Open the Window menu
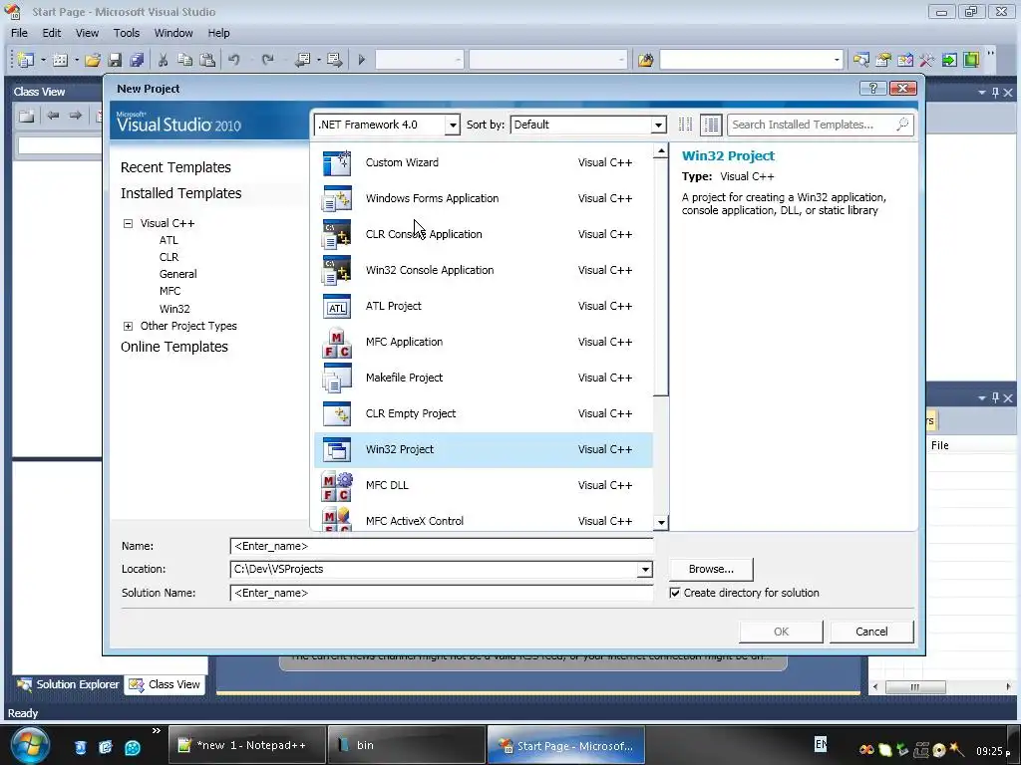The image size is (1021, 765). point(173,33)
